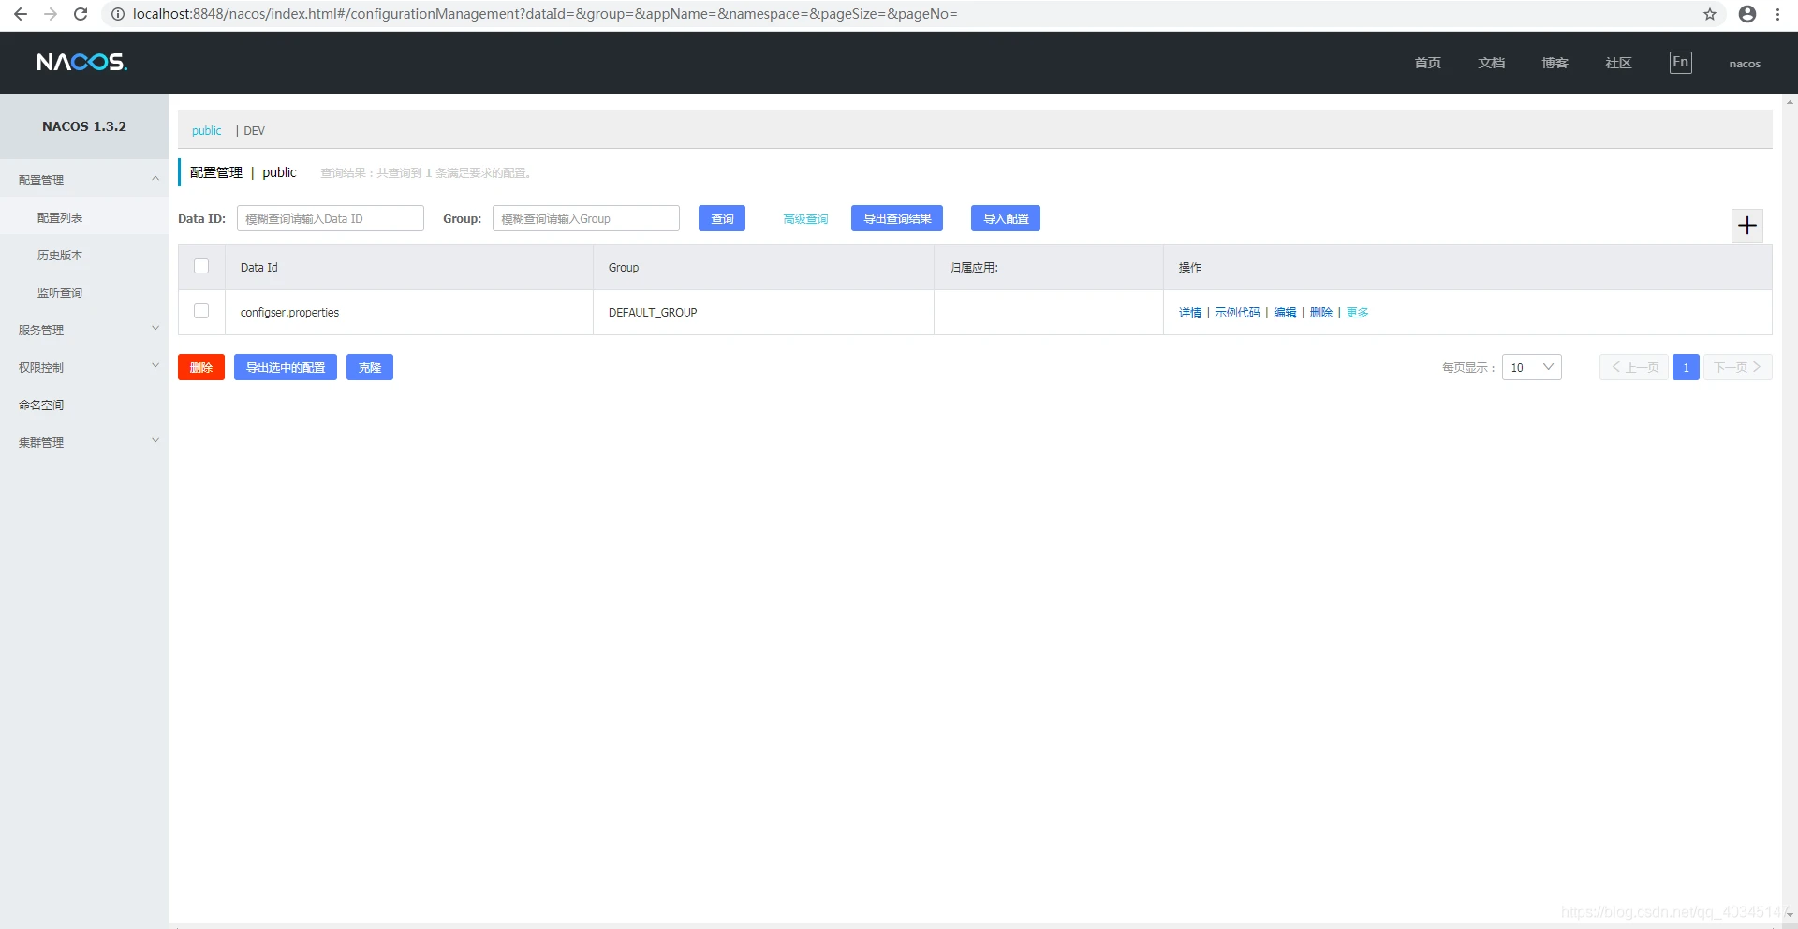Click the NACOS logo

coord(82,63)
